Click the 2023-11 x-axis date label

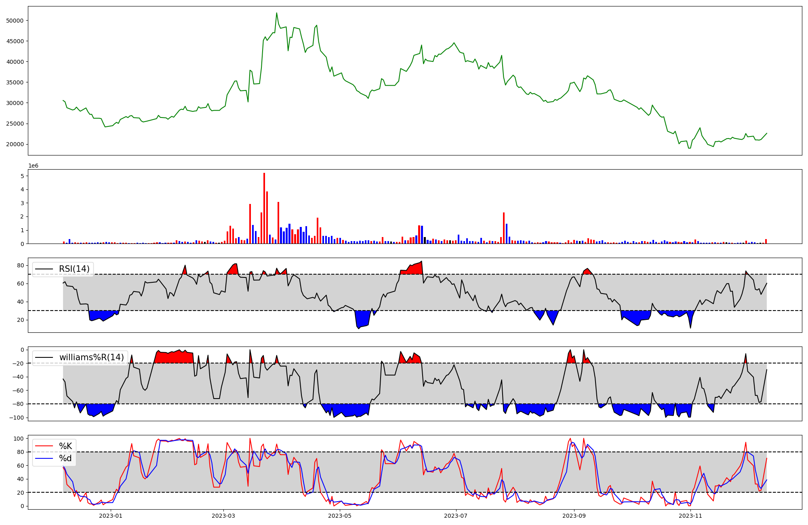[690, 516]
